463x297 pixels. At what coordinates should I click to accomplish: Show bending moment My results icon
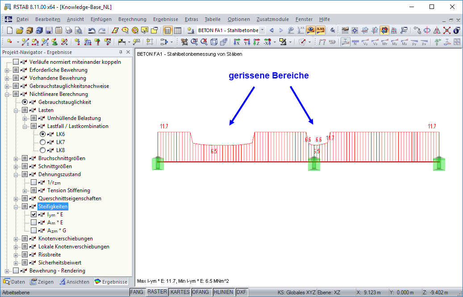coord(395,42)
